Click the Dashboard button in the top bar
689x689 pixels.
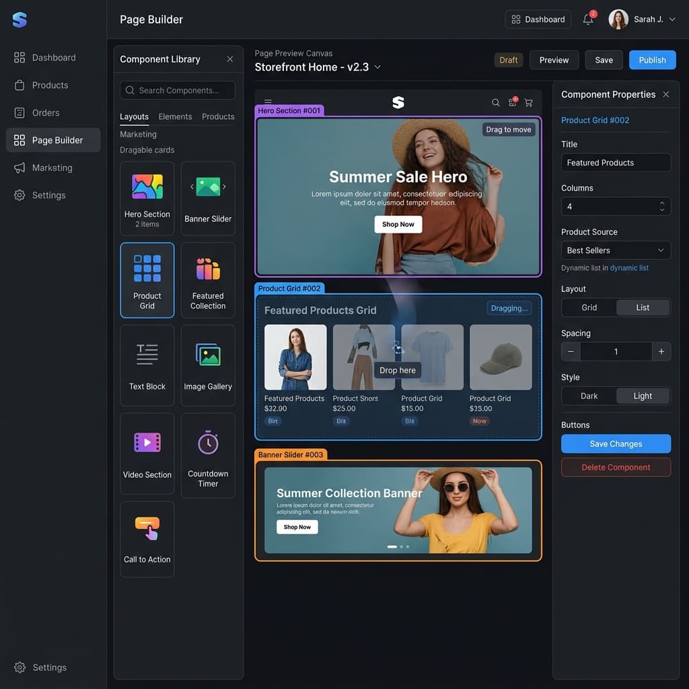pos(538,20)
